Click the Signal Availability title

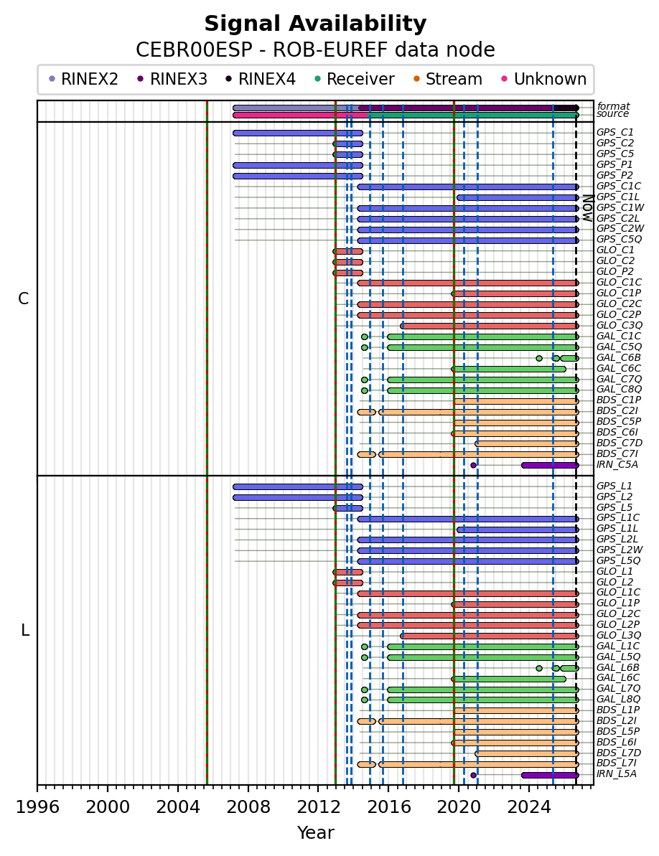[316, 24]
